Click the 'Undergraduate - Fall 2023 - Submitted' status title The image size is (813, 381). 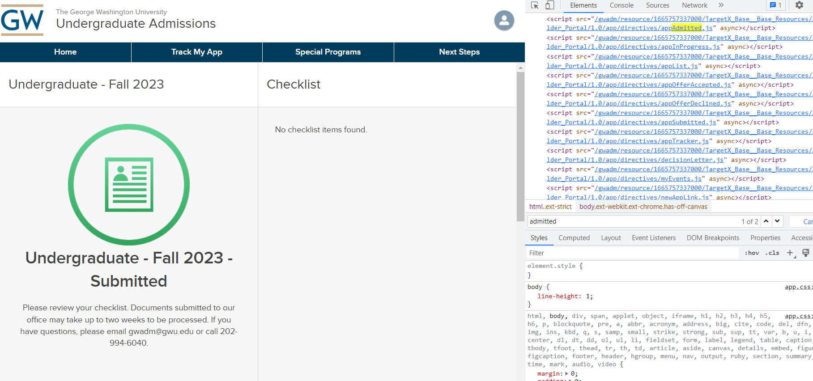[x=129, y=270]
